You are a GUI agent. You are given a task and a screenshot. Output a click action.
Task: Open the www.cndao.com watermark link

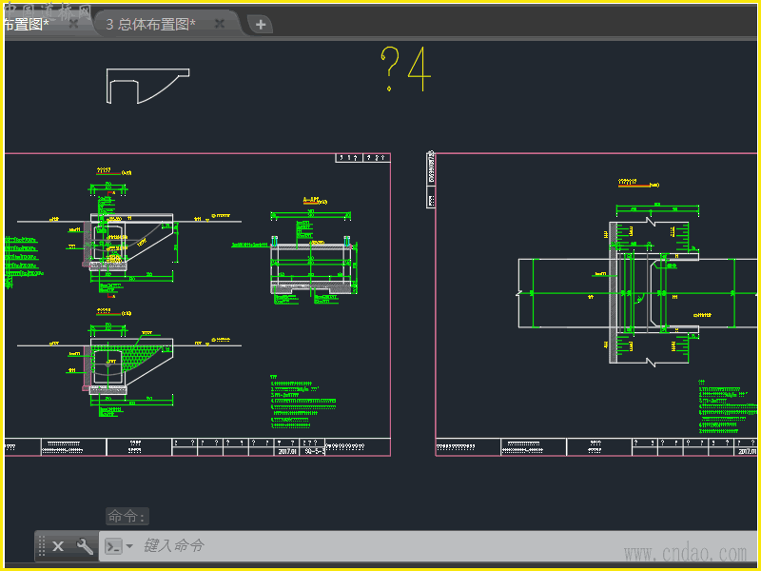tap(685, 553)
